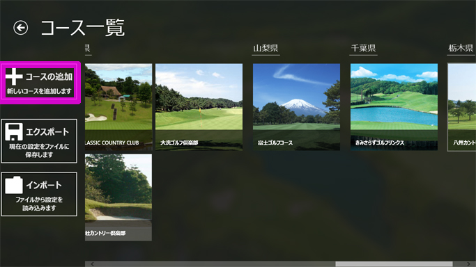Select the コースの追加 button label

[x=49, y=76]
